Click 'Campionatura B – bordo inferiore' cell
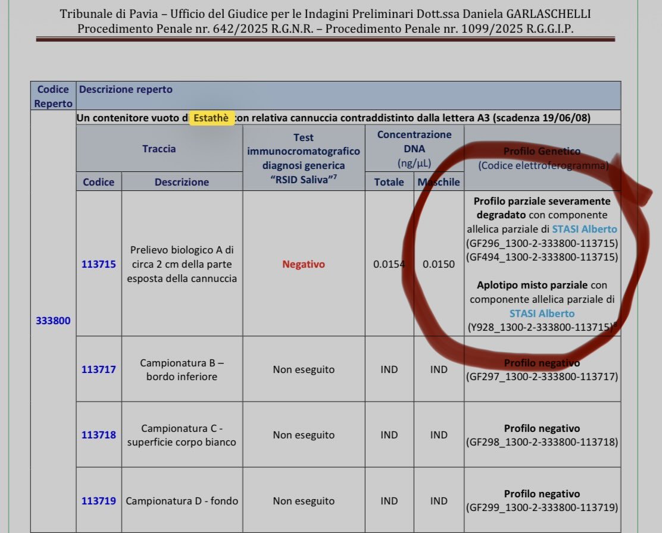The image size is (662, 533). (182, 369)
